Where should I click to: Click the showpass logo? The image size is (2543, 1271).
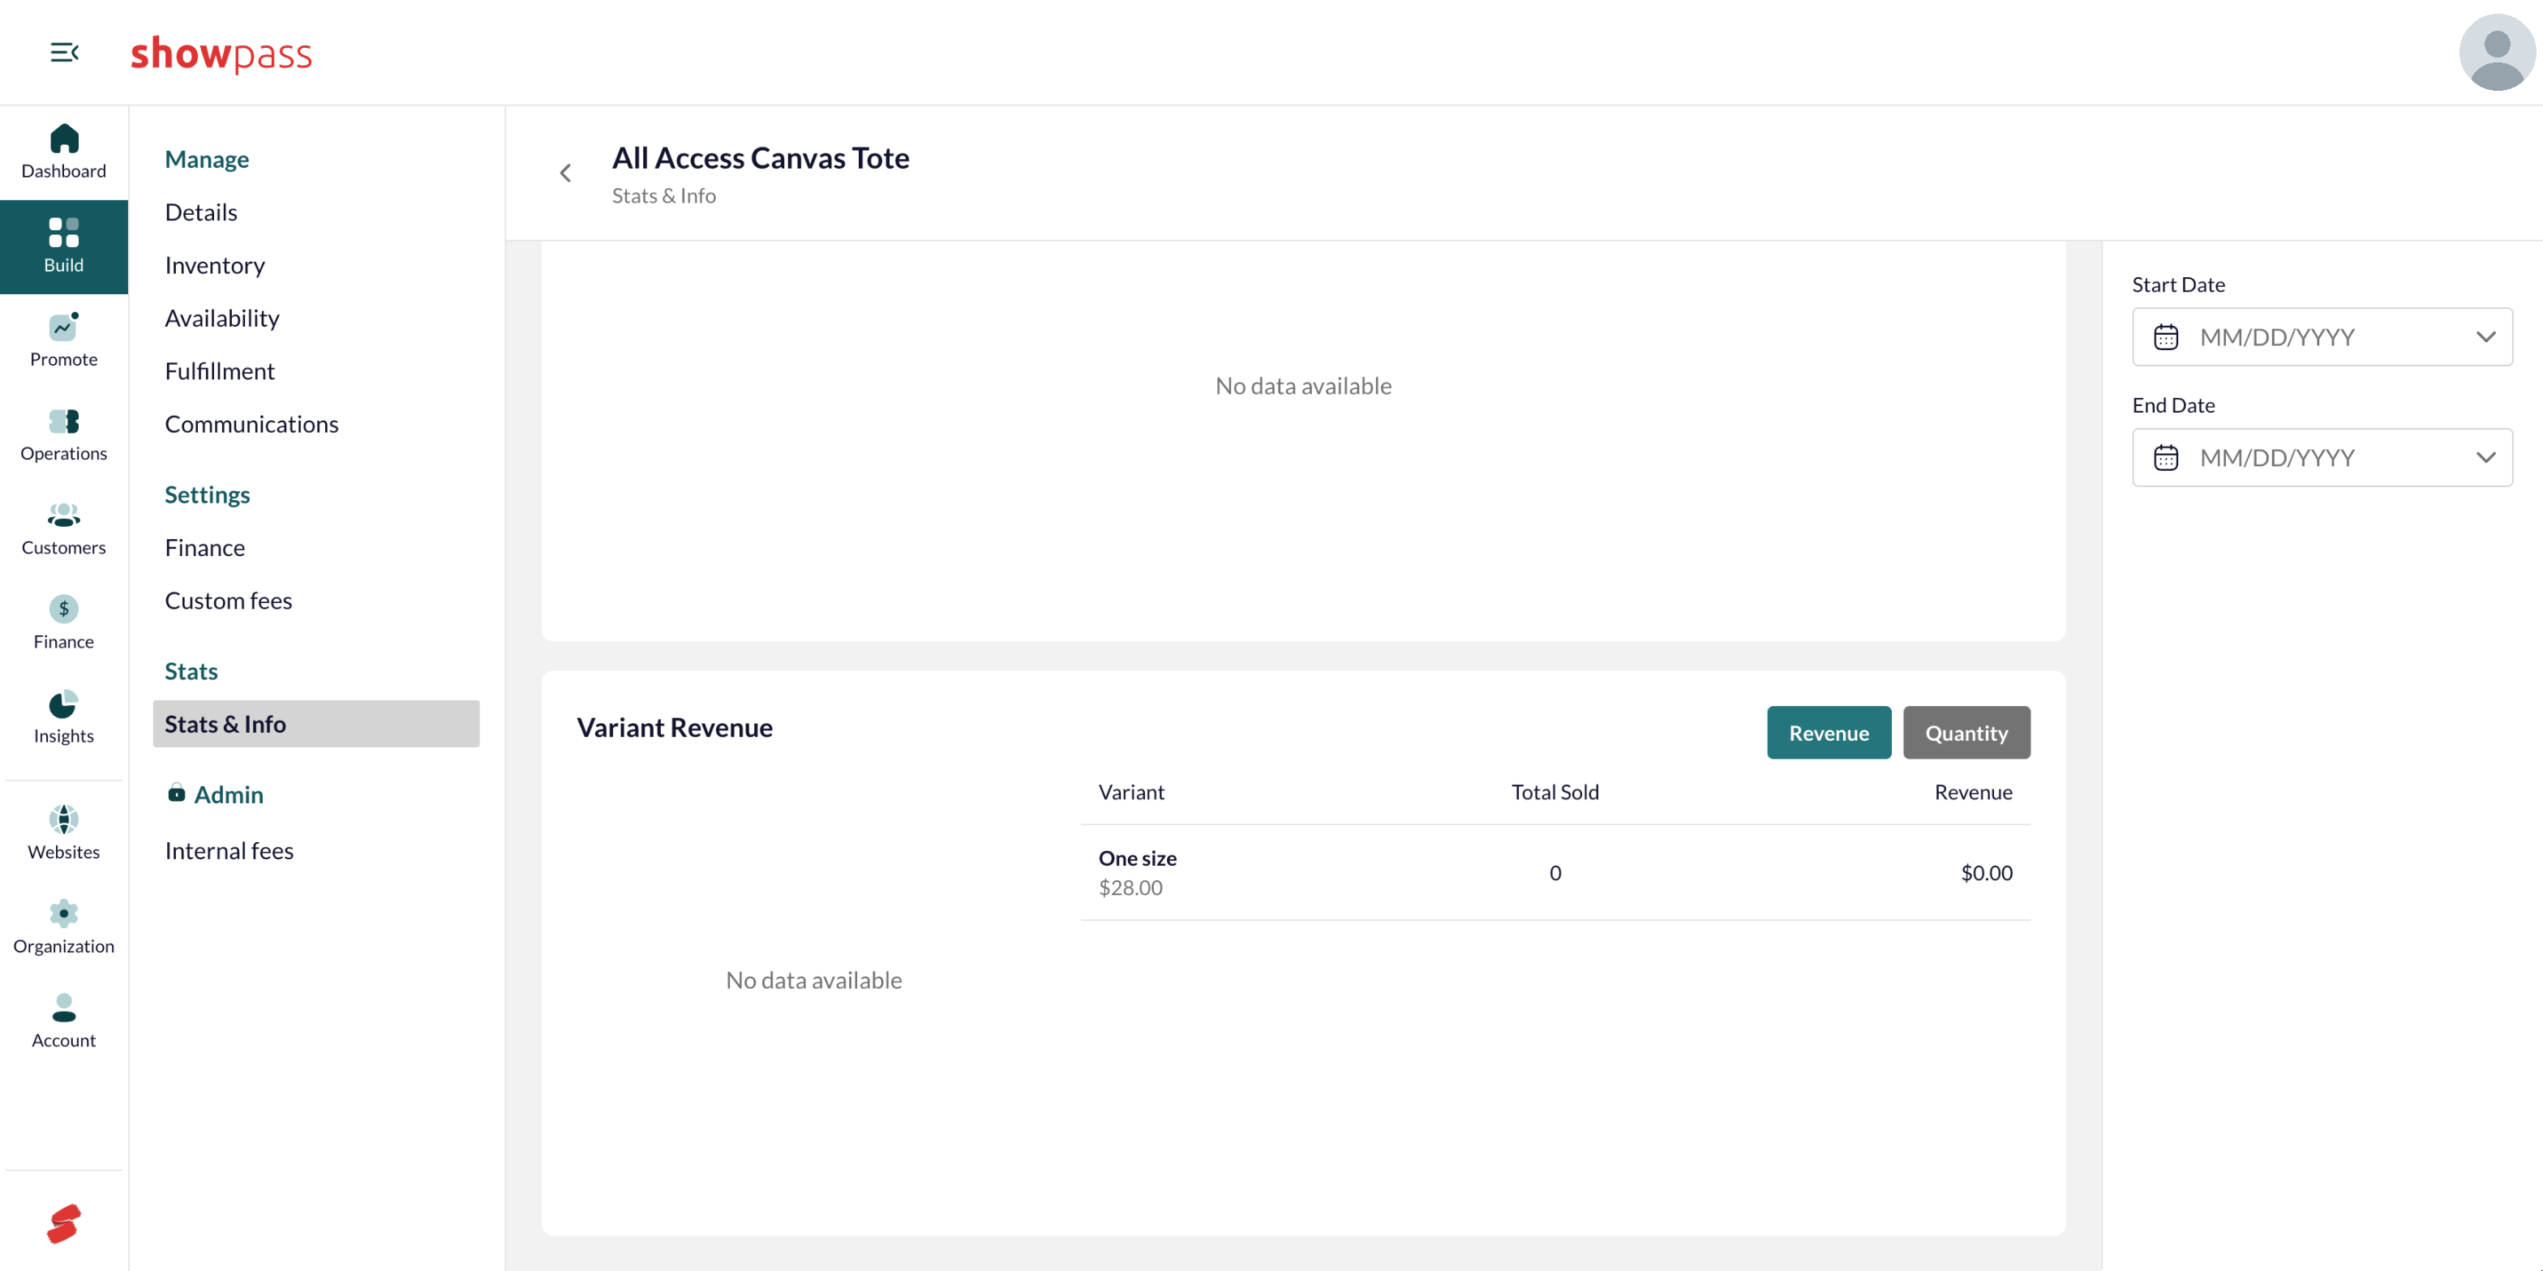click(221, 53)
